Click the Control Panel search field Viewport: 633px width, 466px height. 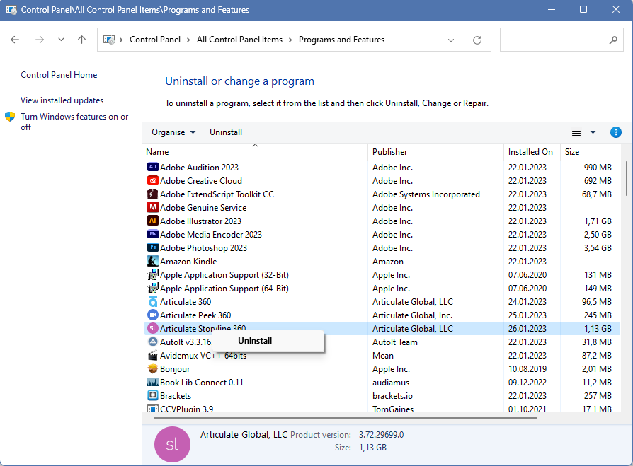[554, 40]
